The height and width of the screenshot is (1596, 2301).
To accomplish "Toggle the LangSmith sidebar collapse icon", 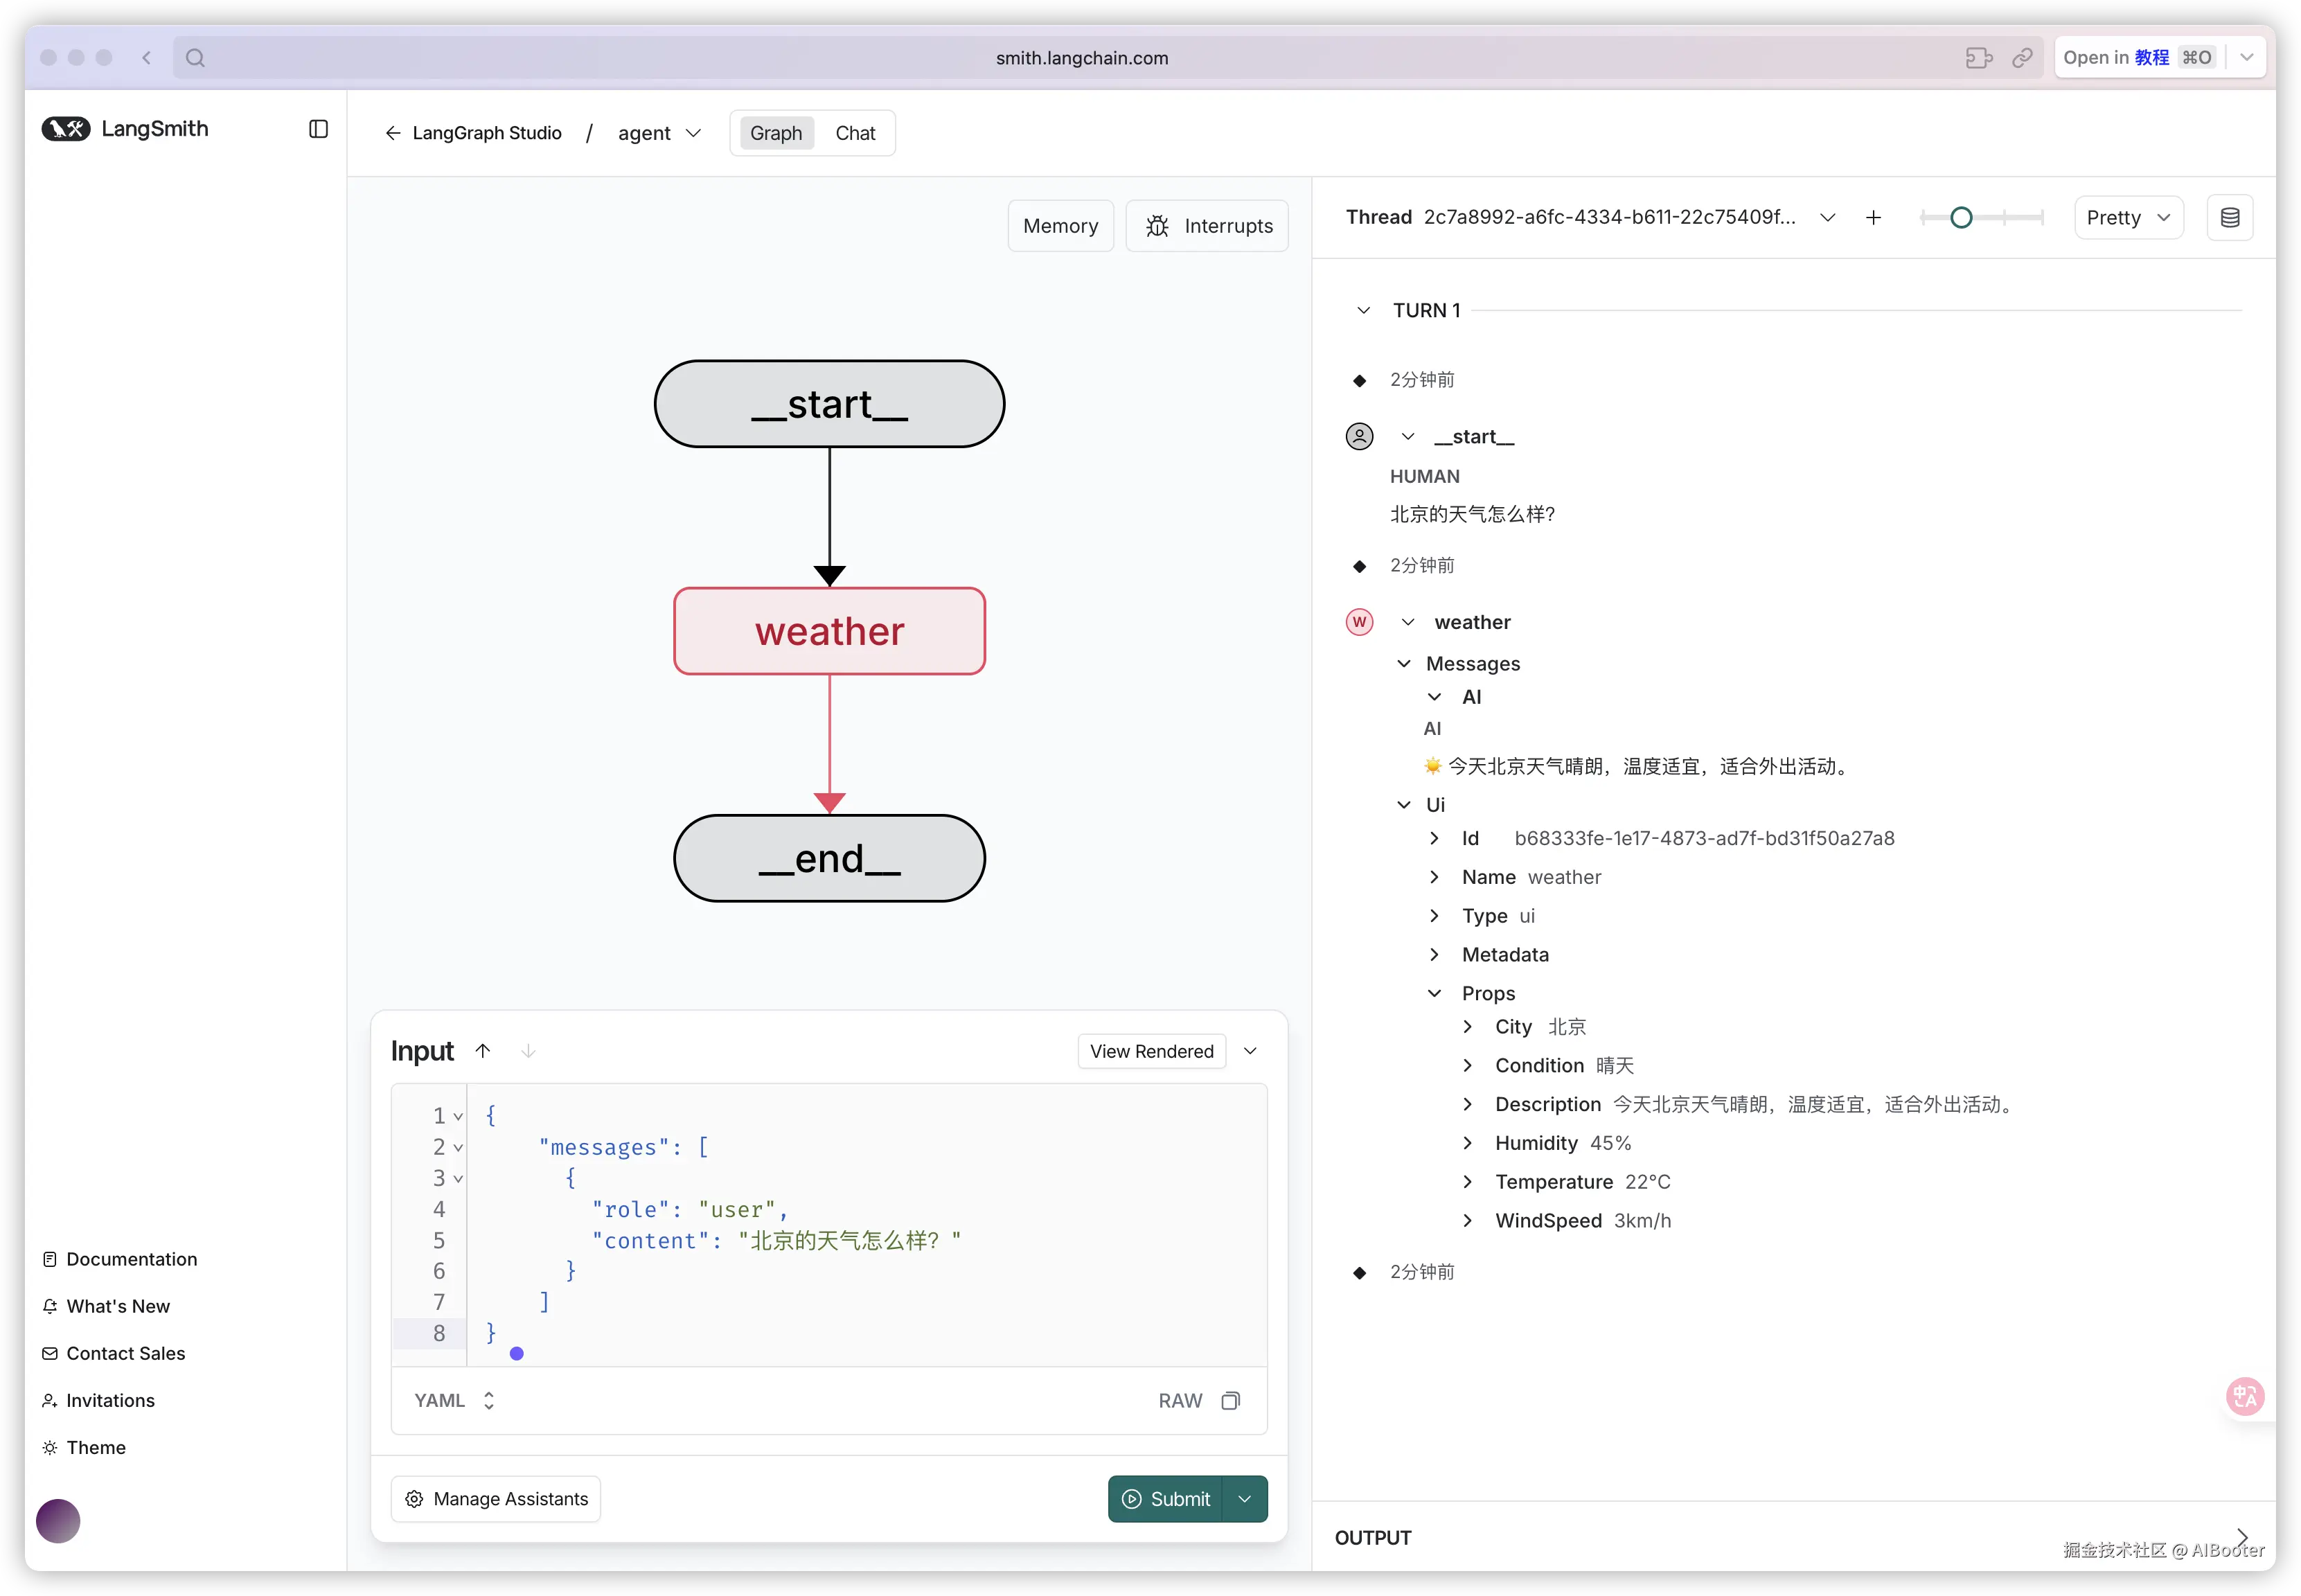I will [318, 129].
